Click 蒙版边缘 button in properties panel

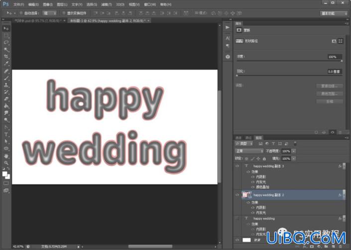coord(330,86)
